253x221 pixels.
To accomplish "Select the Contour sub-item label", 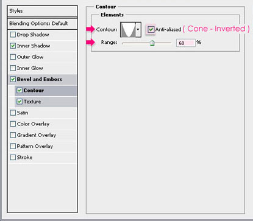I will pos(34,91).
